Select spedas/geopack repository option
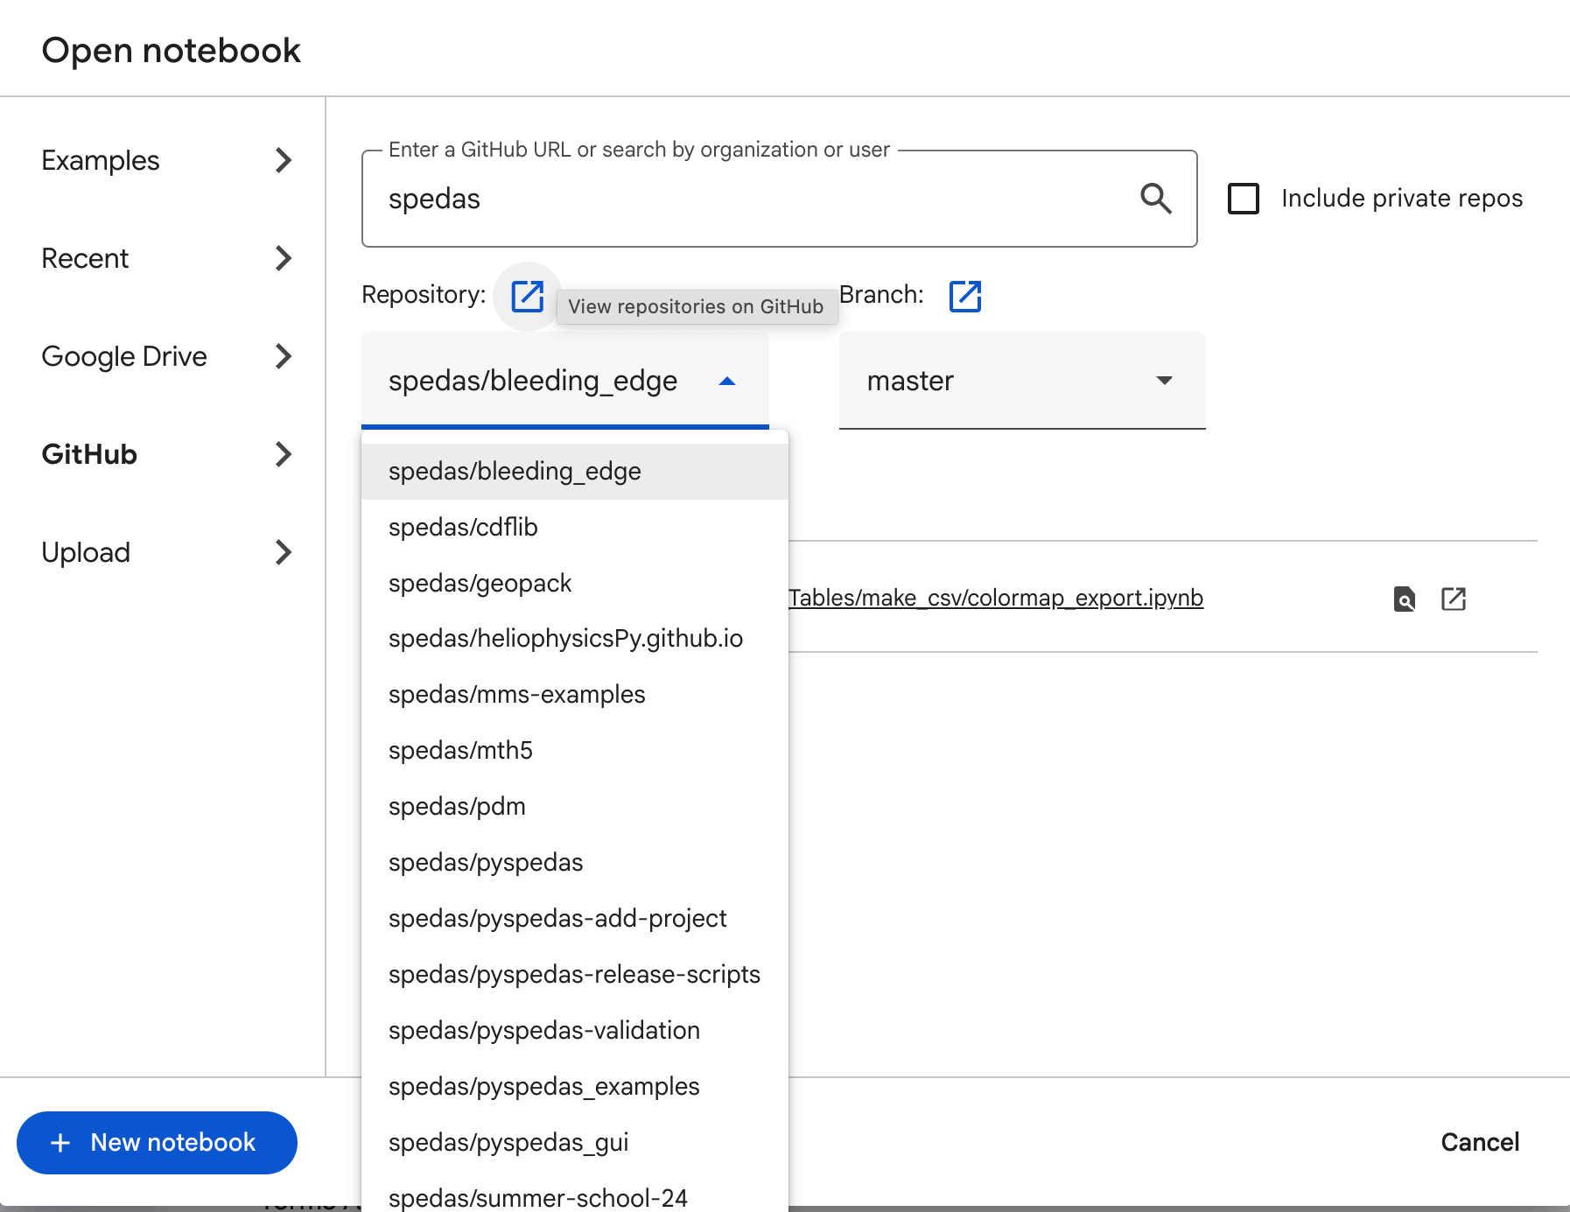The width and height of the screenshot is (1570, 1212). coord(575,584)
